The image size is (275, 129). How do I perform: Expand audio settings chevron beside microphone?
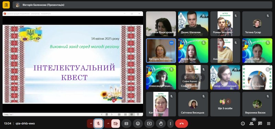(x=91, y=123)
